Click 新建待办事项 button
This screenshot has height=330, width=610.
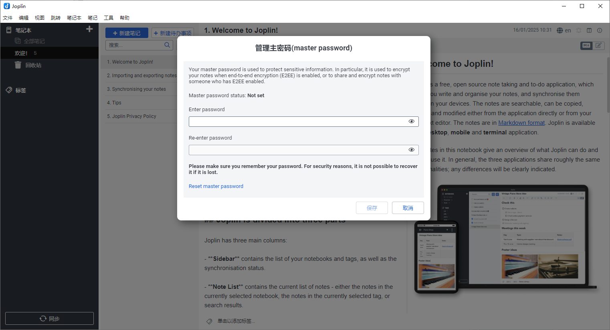[x=173, y=33]
